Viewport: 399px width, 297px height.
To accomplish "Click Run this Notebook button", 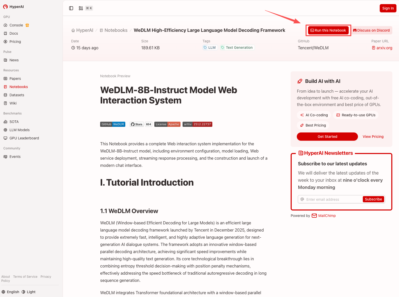I will coord(328,30).
